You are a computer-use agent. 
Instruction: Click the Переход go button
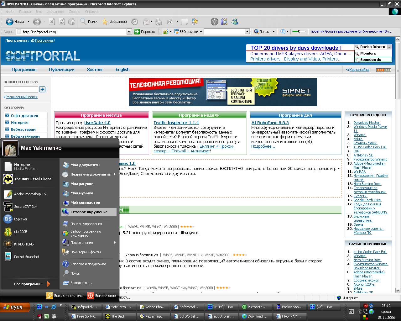pos(145,32)
